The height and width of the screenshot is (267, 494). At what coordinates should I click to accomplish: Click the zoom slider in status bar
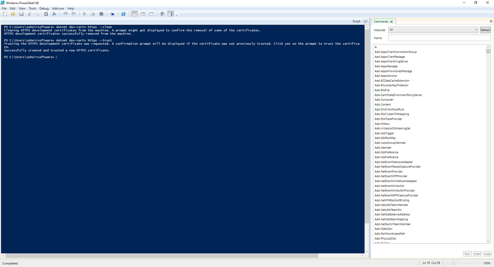pyautogui.click(x=453, y=263)
